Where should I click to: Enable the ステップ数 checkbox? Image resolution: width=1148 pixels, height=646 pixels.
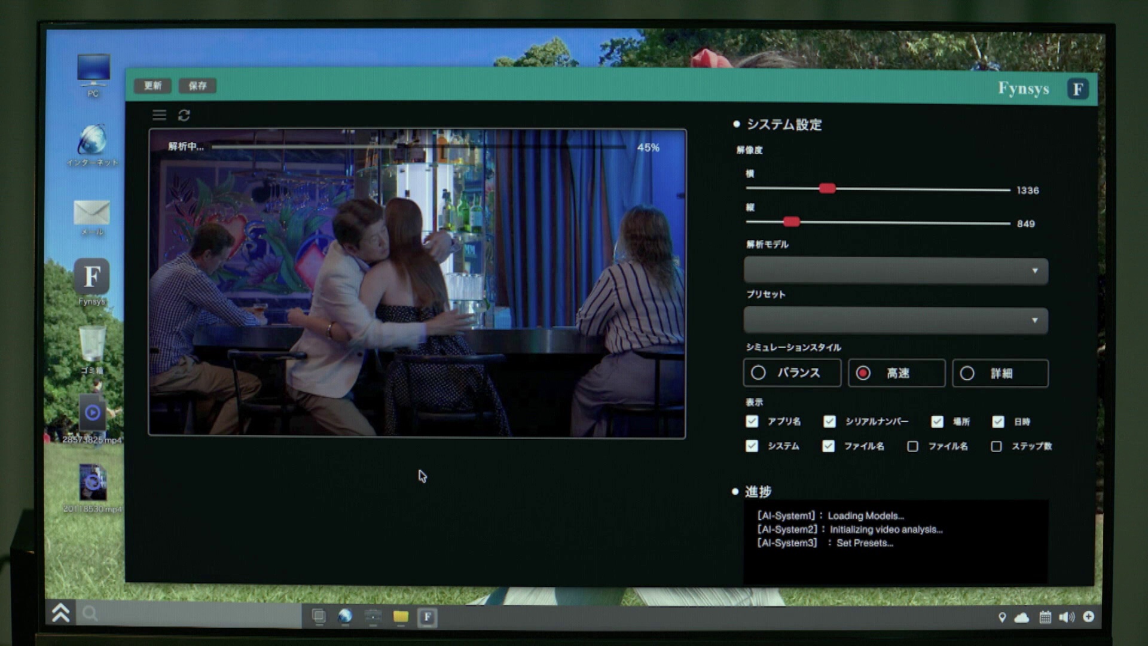pyautogui.click(x=996, y=446)
